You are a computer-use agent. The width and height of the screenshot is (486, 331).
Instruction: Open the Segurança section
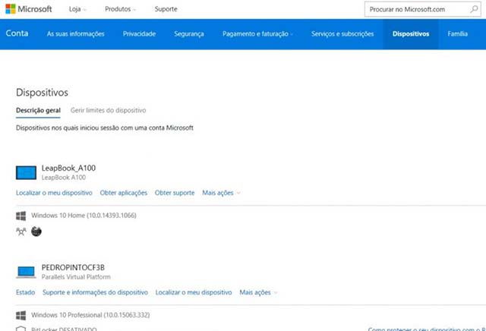189,34
